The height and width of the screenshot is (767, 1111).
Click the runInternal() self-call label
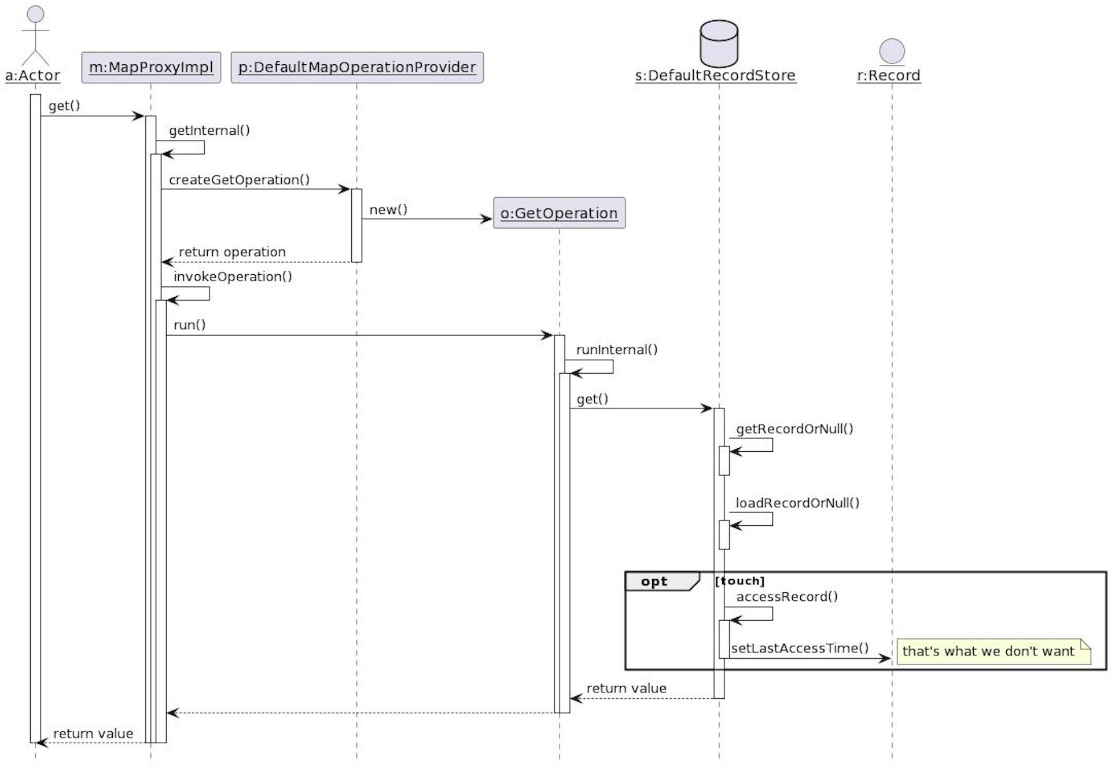[x=616, y=350]
